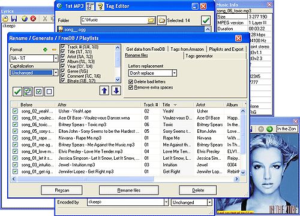Toggle Remove extra spaces checkbox
The width and height of the screenshot is (300, 216).
click(131, 87)
